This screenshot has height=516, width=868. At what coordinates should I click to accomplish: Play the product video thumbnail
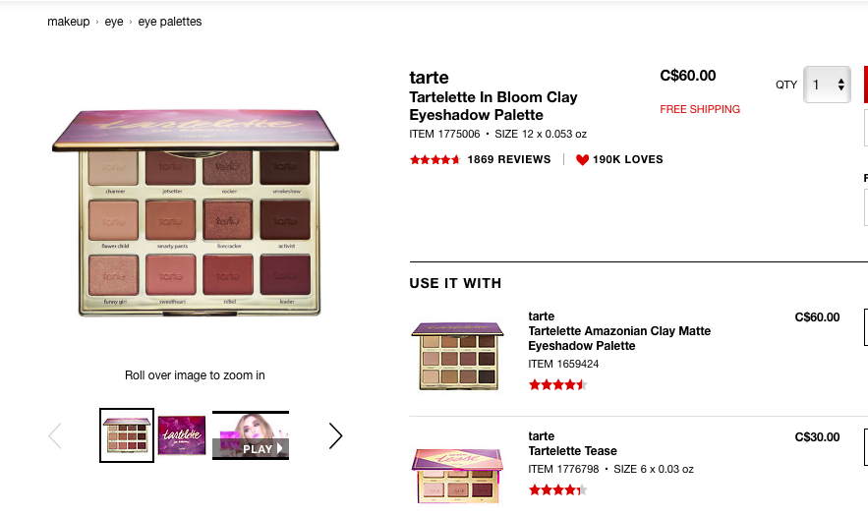tap(251, 435)
